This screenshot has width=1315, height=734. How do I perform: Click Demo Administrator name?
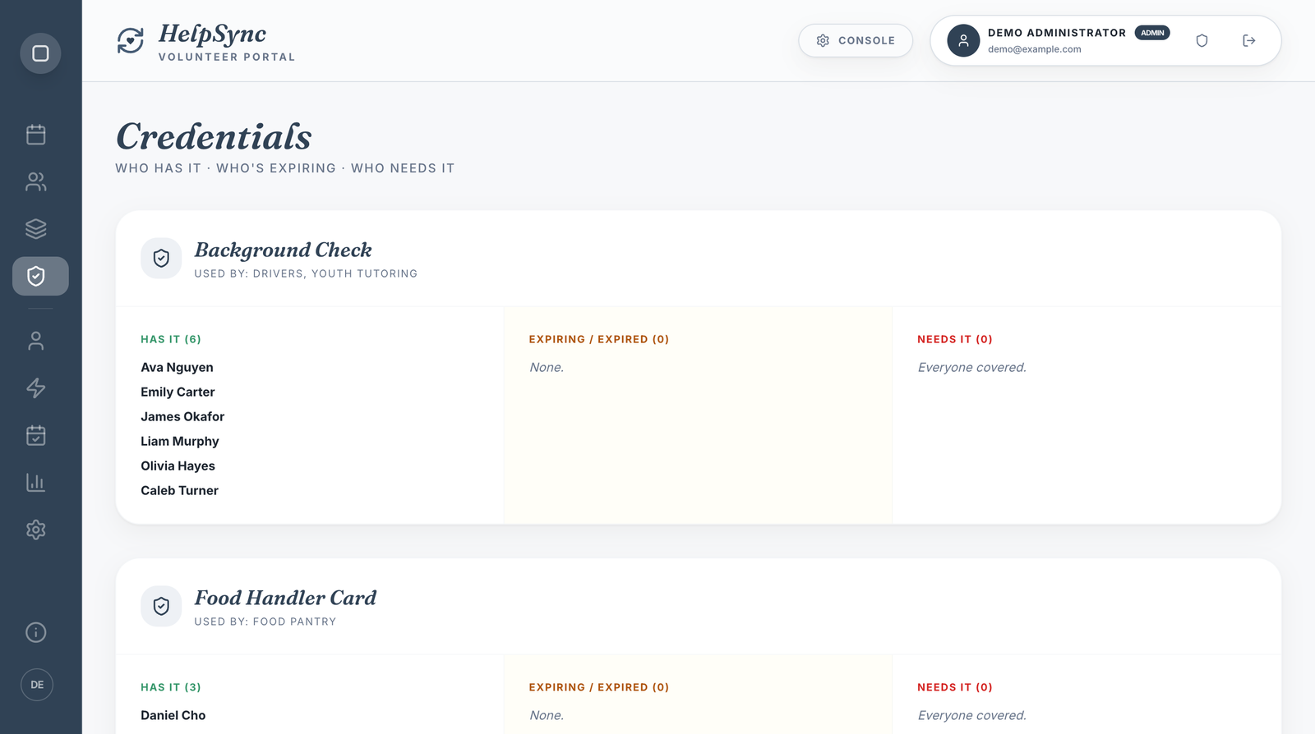click(1057, 33)
